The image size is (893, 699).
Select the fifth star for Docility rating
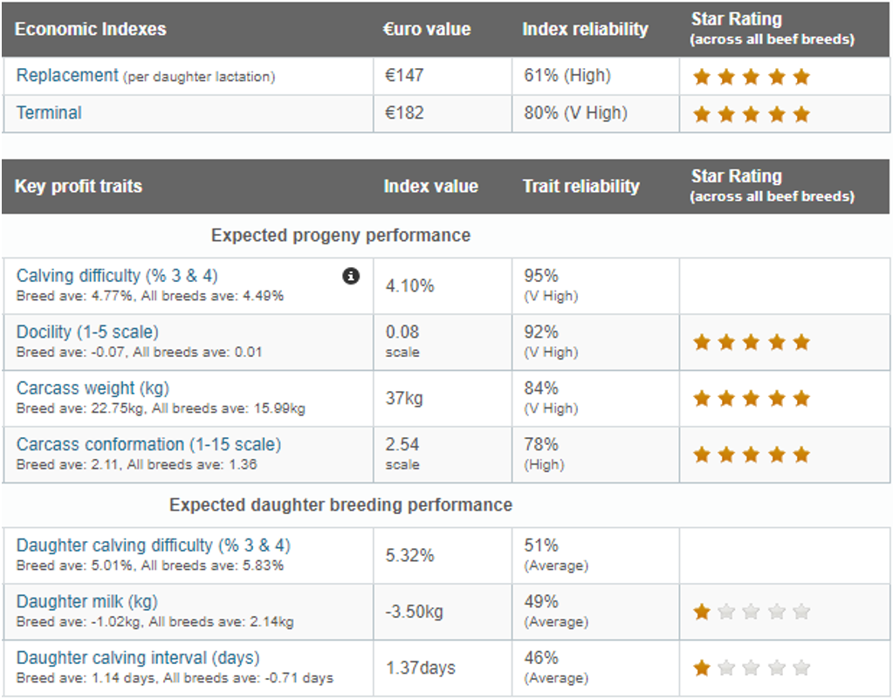click(x=800, y=342)
